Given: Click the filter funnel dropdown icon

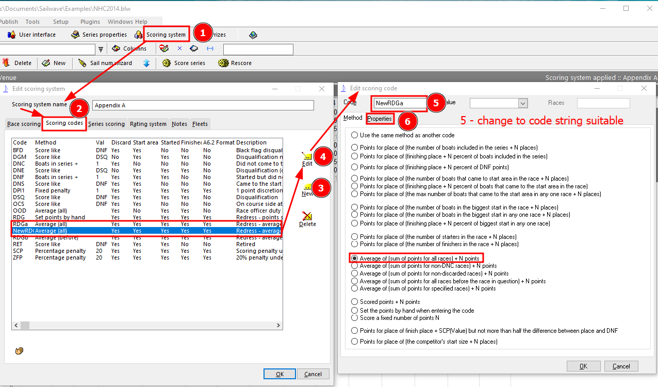Looking at the screenshot, I should coord(101,50).
